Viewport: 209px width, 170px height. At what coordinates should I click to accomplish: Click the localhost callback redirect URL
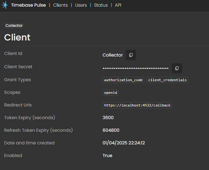coord(137,105)
